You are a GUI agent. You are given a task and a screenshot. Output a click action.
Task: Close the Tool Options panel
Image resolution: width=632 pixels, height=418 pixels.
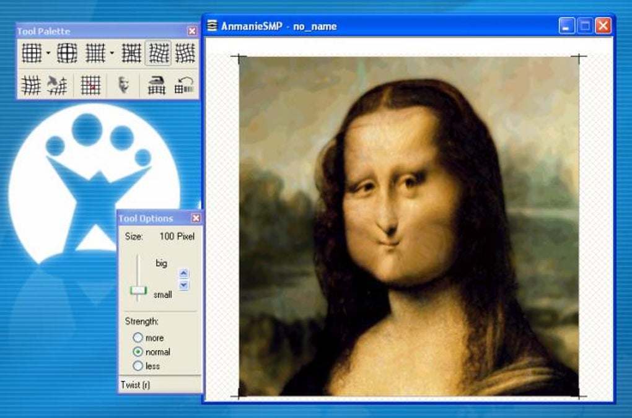(196, 218)
